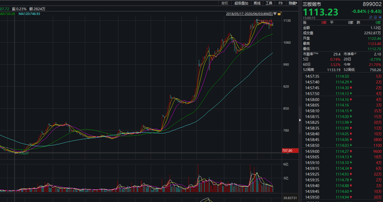
Task: Open the date range dropdown triangle
Action: pos(275,14)
